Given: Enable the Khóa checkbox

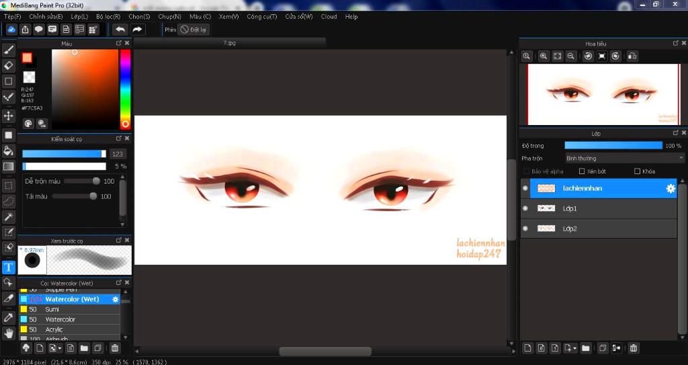Looking at the screenshot, I should coord(637,171).
